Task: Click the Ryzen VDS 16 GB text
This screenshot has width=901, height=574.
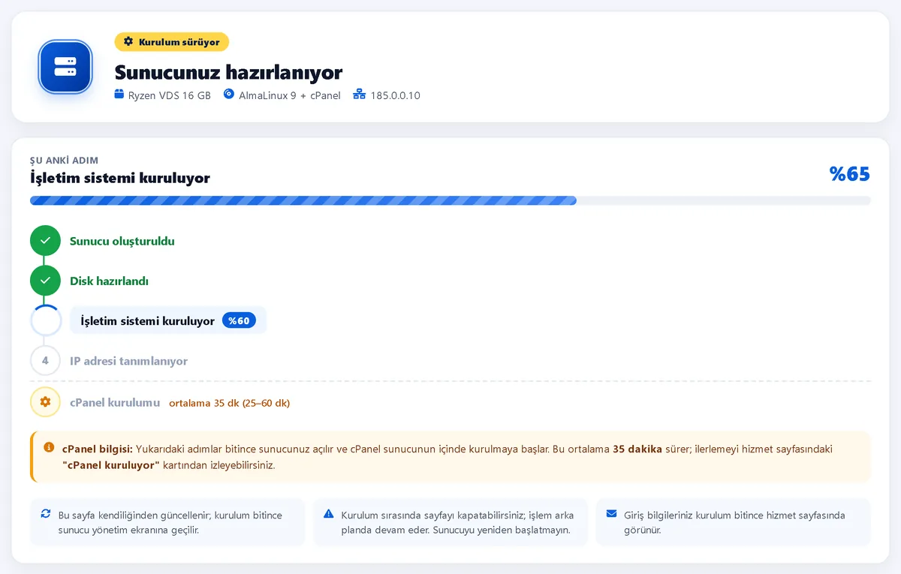Action: (170, 95)
